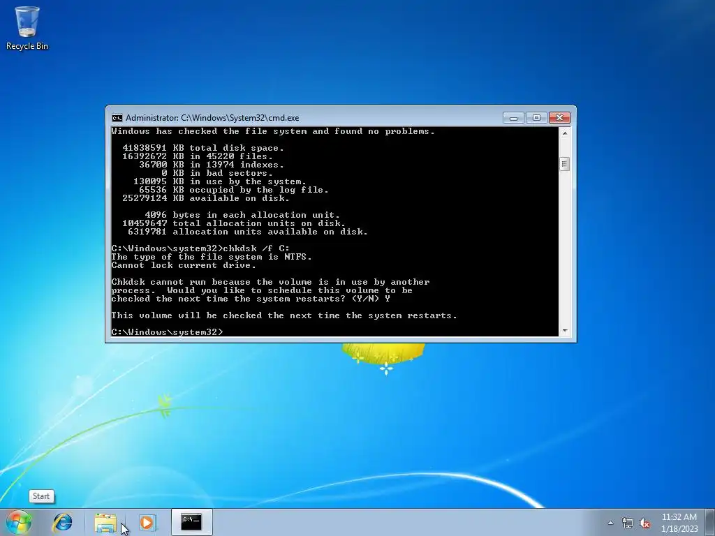
Task: Click 'Chkdsk cannot run because the volume' line
Action: [x=270, y=282]
